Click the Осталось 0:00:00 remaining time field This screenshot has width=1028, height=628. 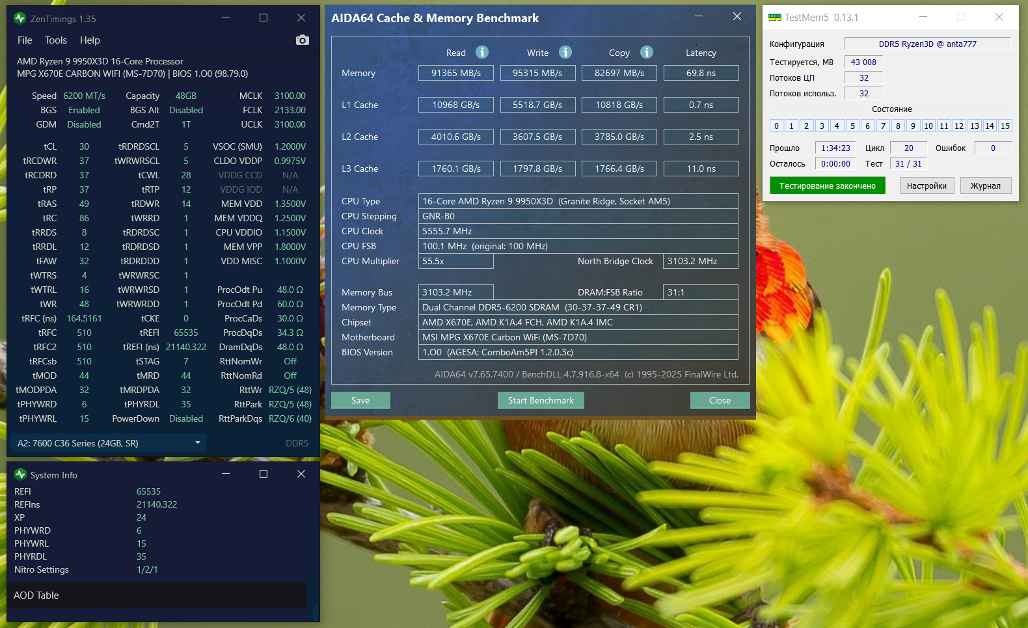[x=835, y=163]
